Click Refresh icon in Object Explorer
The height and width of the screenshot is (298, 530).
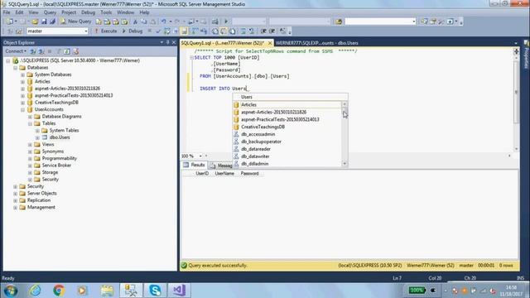click(67, 51)
